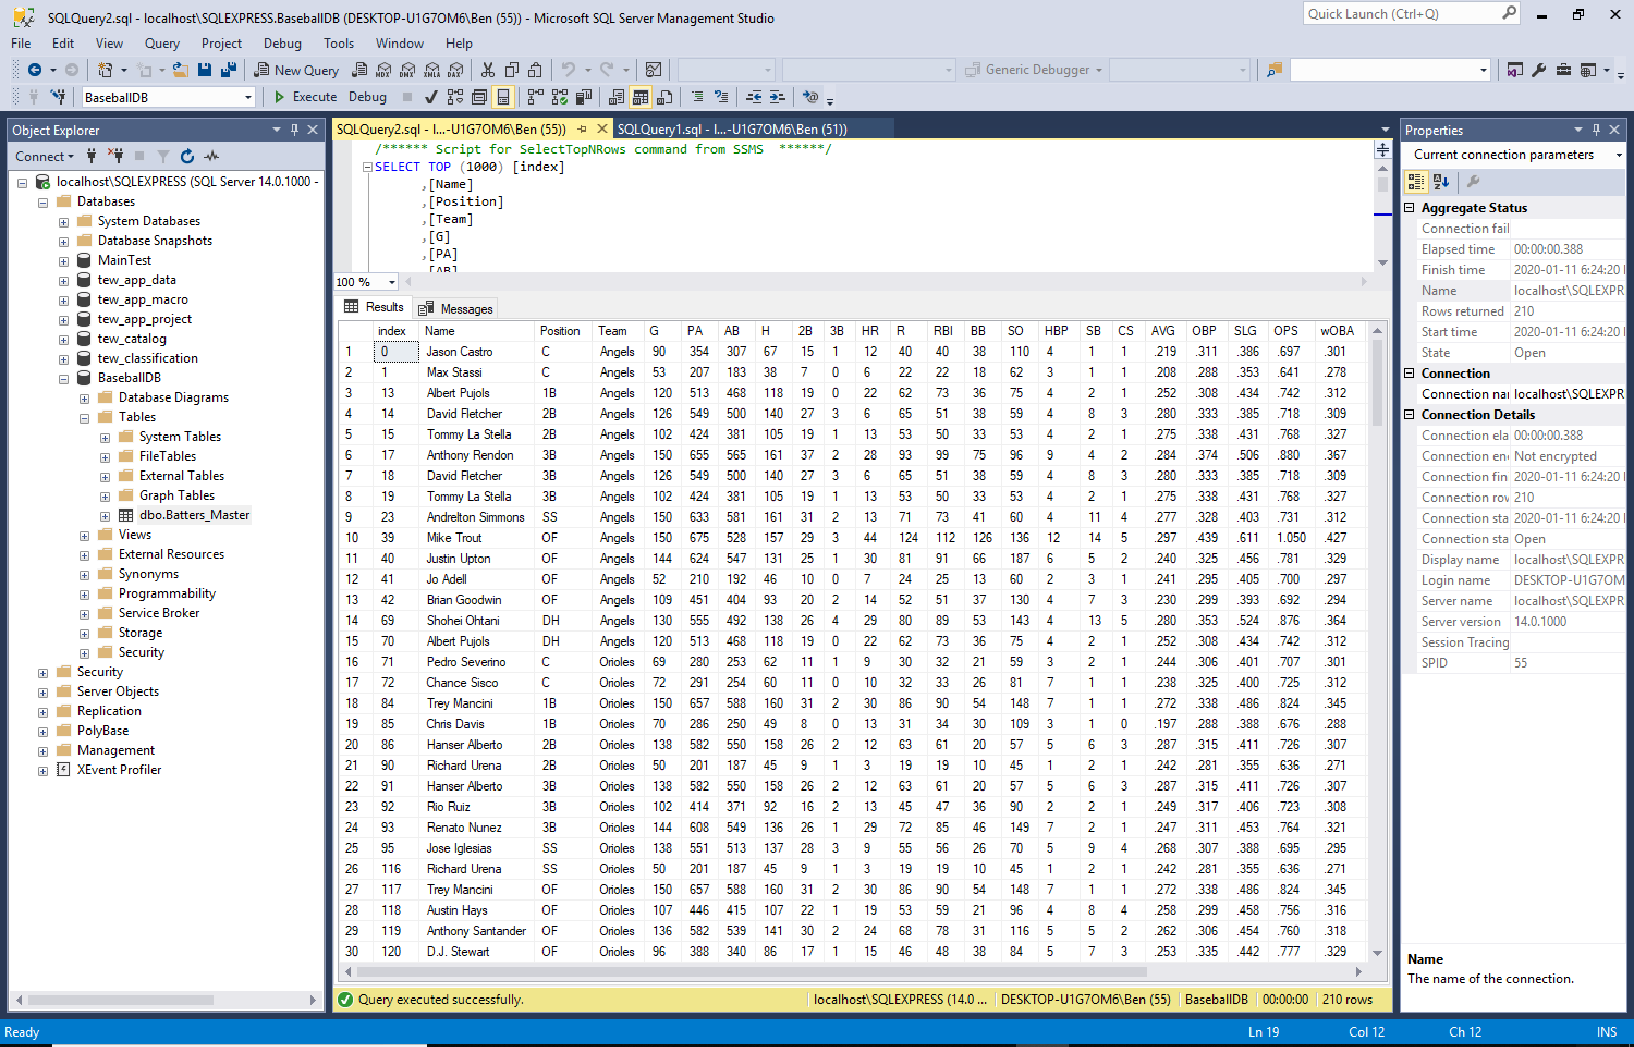The width and height of the screenshot is (1634, 1047).
Task: Switch output to Results to File
Action: point(664,97)
